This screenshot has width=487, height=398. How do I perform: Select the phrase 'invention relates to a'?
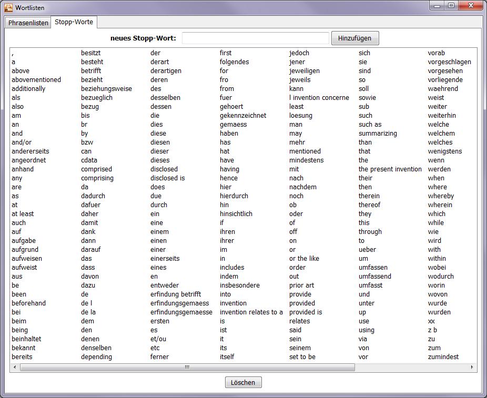[251, 312]
